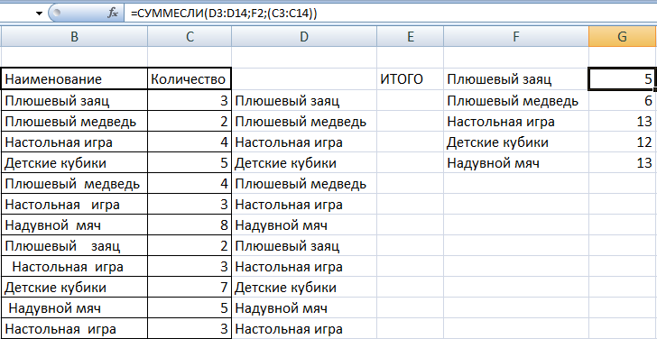Click the Количество header cell
Screen dimensions: 657x339
190,78
